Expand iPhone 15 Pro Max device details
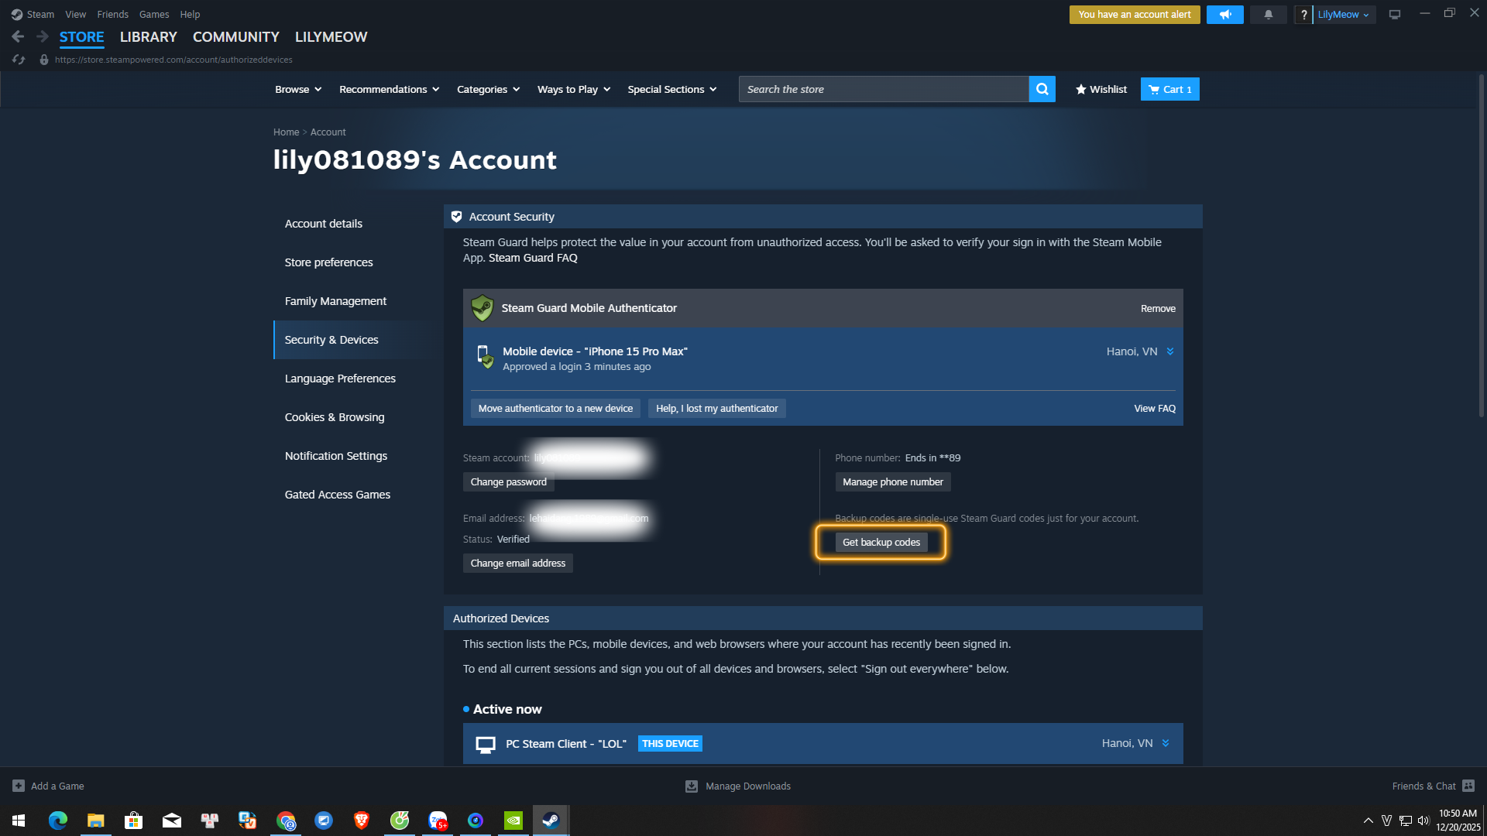This screenshot has height=836, width=1487. [x=1170, y=351]
